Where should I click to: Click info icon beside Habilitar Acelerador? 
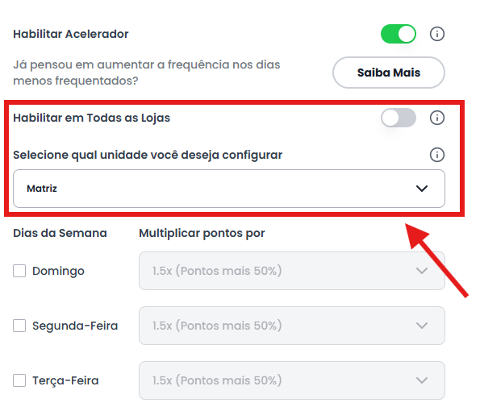coord(436,34)
